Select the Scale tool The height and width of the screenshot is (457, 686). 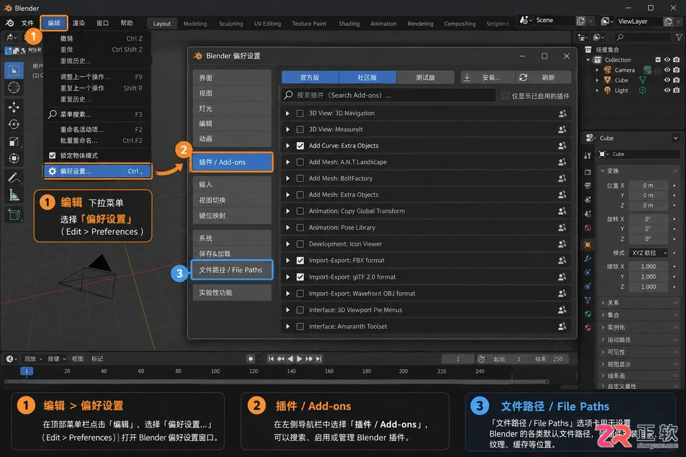[14, 142]
